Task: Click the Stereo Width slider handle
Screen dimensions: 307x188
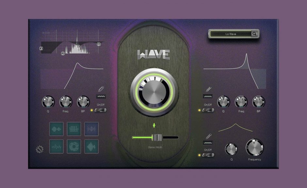Action: click(x=157, y=137)
